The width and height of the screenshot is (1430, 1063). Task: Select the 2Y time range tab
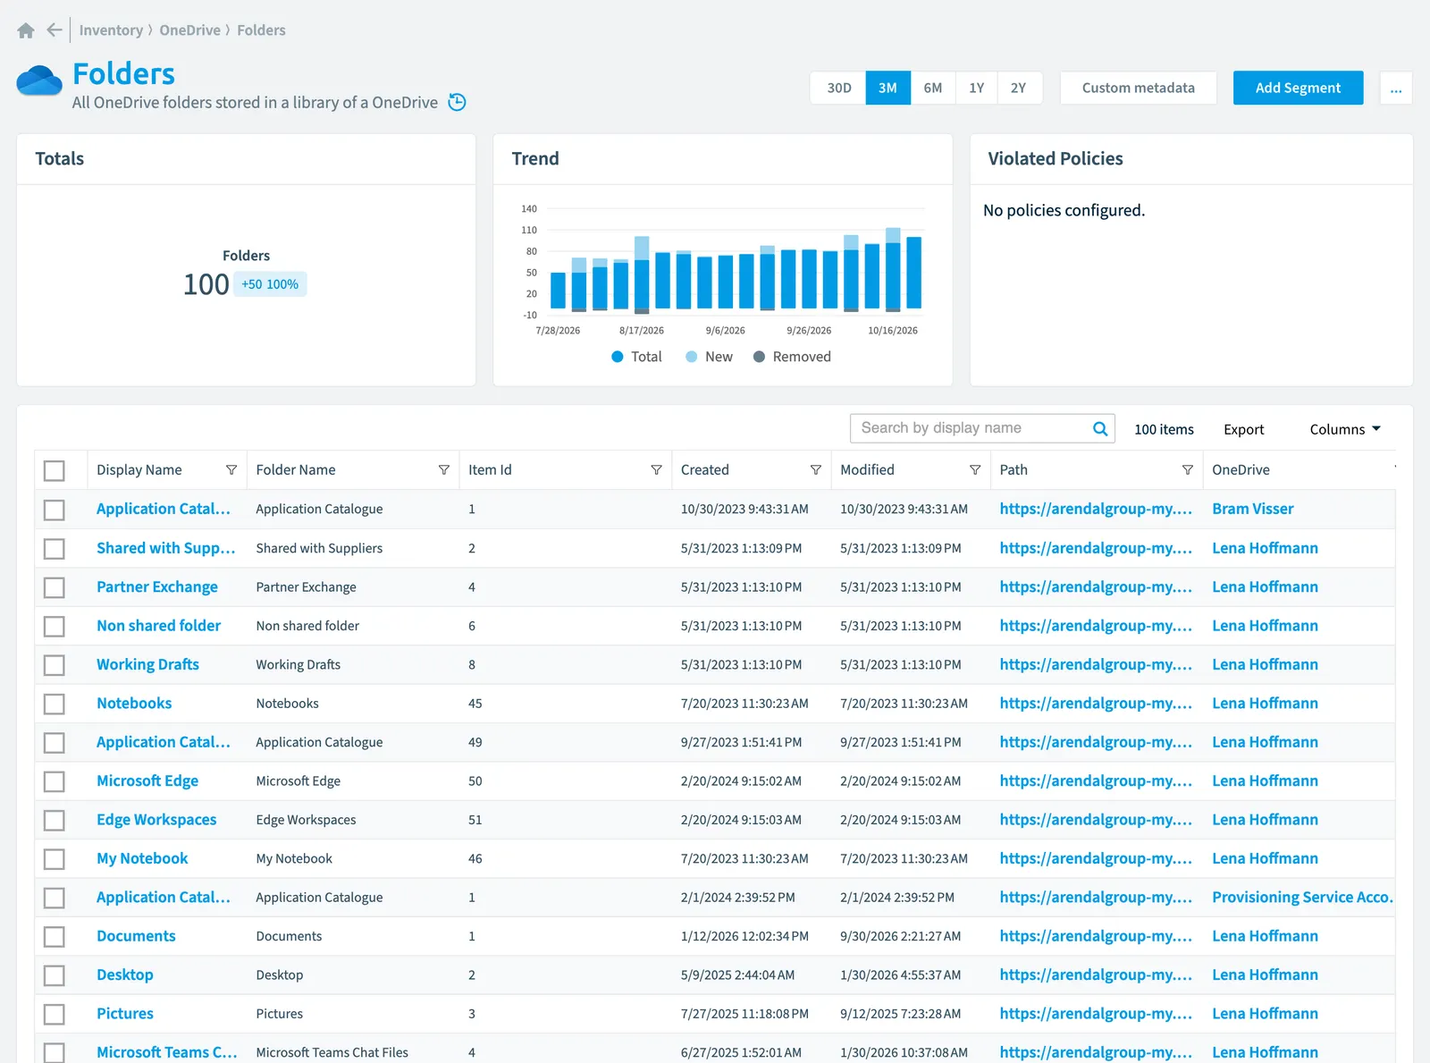pos(1019,88)
